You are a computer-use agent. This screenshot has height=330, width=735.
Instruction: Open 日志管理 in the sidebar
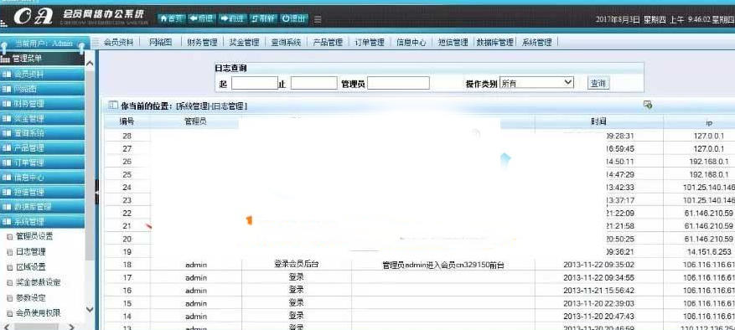click(31, 252)
